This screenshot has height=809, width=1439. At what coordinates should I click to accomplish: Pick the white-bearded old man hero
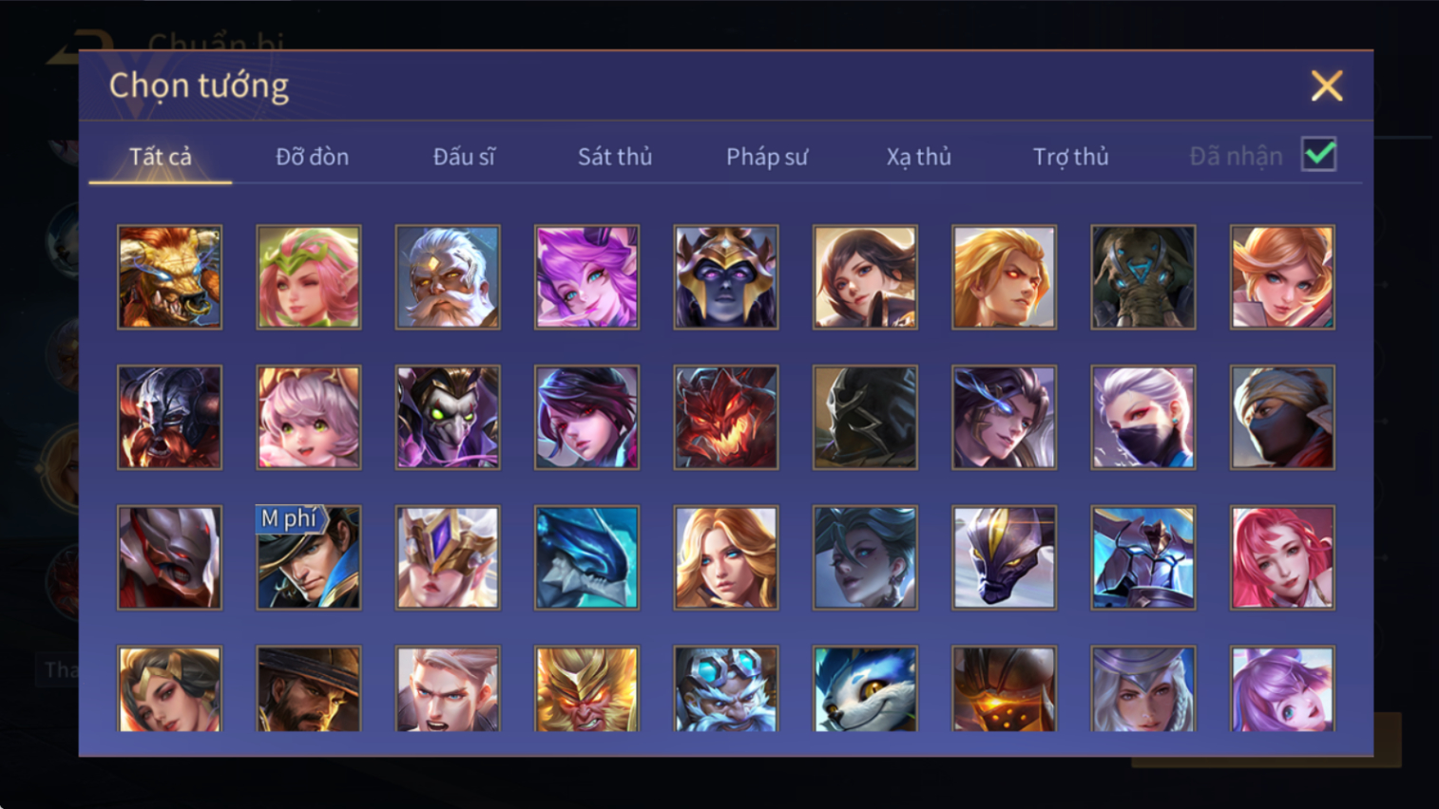point(448,277)
